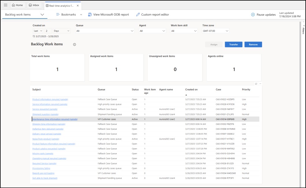
Task: Open the site navigation hamburger menu
Action: [x=5, y=5]
